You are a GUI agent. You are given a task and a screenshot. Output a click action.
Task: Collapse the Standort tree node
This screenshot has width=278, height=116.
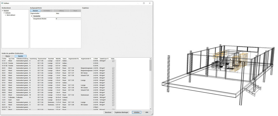pyautogui.click(x=3, y=11)
